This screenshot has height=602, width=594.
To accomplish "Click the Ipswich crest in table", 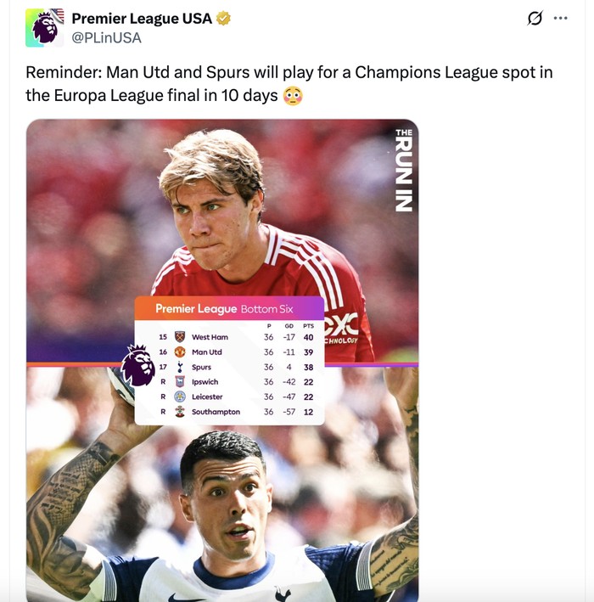I will coord(180,381).
